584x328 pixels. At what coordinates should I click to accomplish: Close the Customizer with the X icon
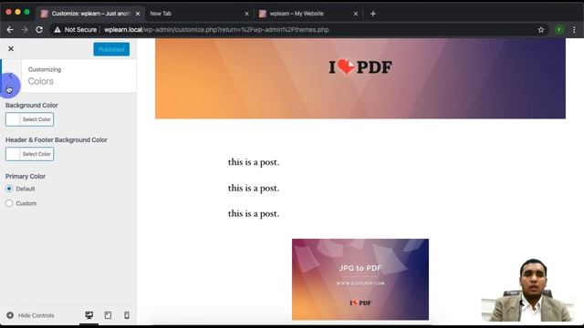11,48
